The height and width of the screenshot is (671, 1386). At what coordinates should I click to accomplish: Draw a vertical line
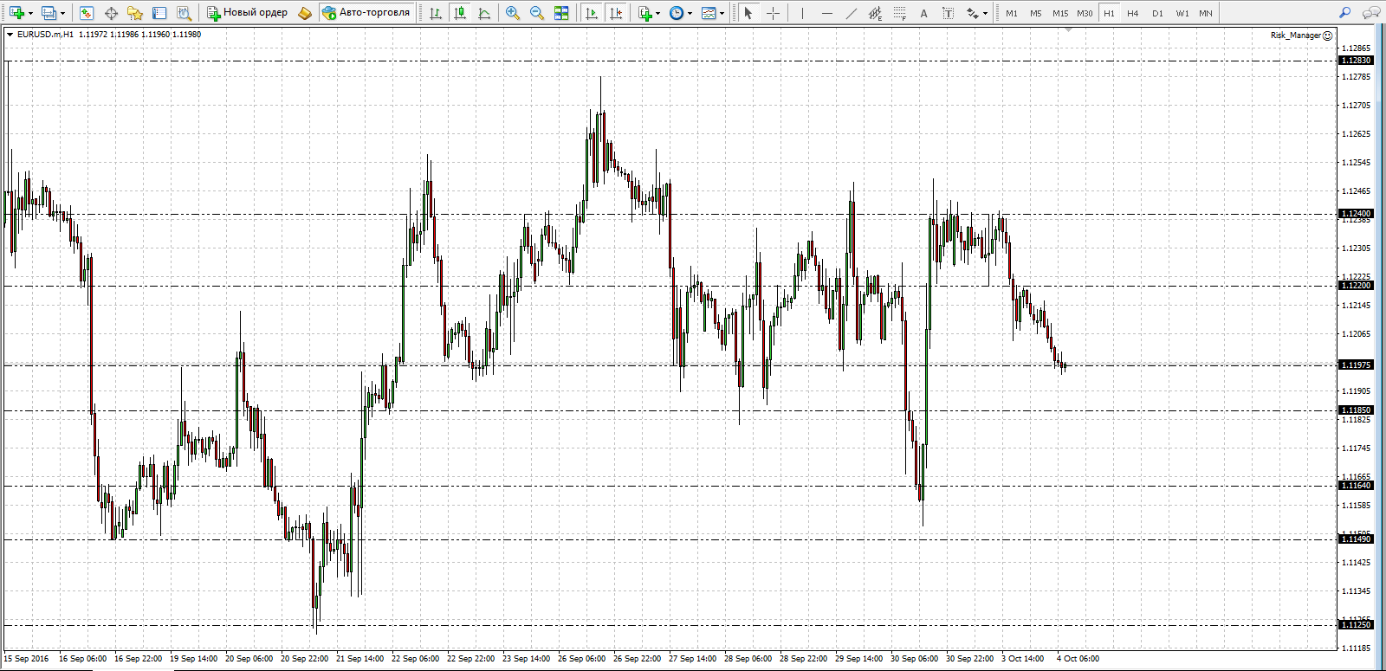pos(803,13)
